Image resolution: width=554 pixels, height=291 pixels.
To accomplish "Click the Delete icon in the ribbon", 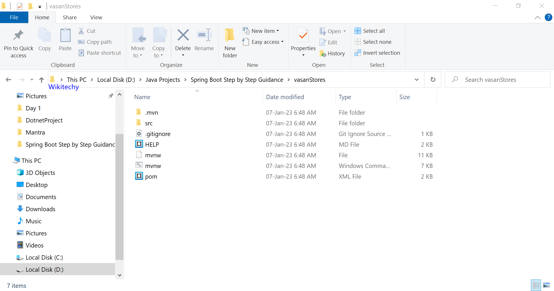I will [183, 35].
